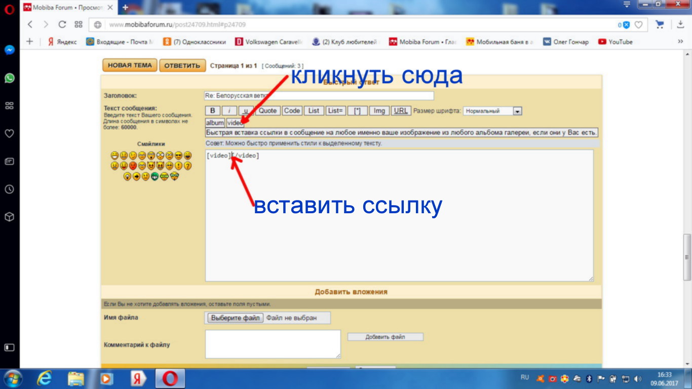
Task: Expand hidden bookmarks with double chevron
Action: tap(680, 42)
